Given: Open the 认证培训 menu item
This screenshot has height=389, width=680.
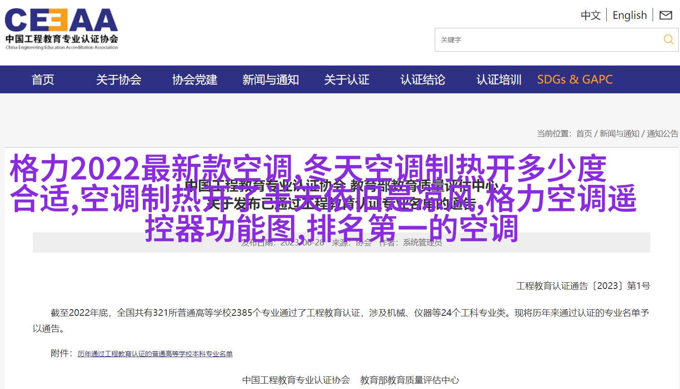Looking at the screenshot, I should (x=499, y=80).
